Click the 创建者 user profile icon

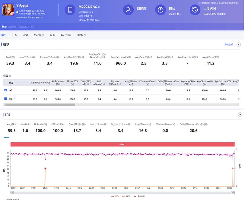click(128, 10)
